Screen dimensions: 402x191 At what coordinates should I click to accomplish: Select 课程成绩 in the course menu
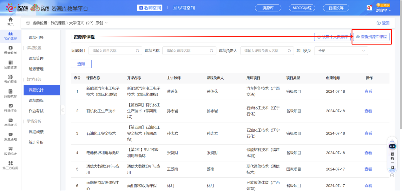tap(36, 132)
